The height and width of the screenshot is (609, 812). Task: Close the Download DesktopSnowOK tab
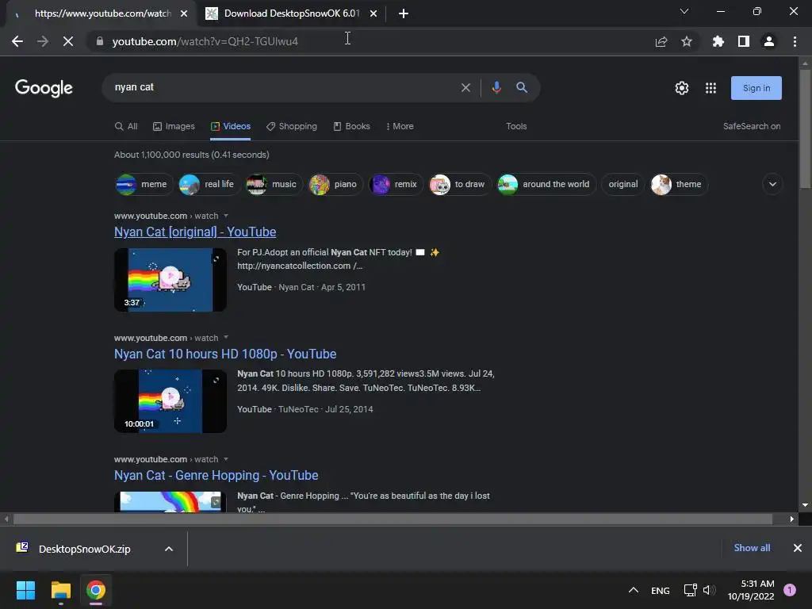(x=373, y=13)
